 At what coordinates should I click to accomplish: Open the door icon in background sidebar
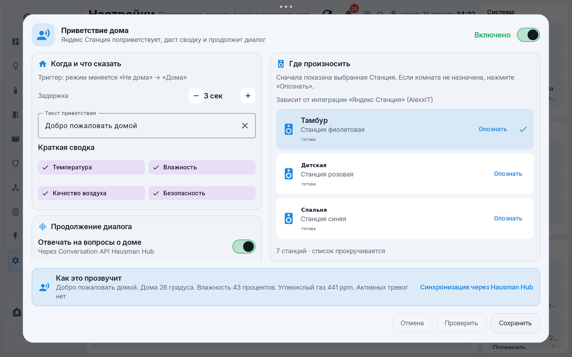click(x=16, y=115)
